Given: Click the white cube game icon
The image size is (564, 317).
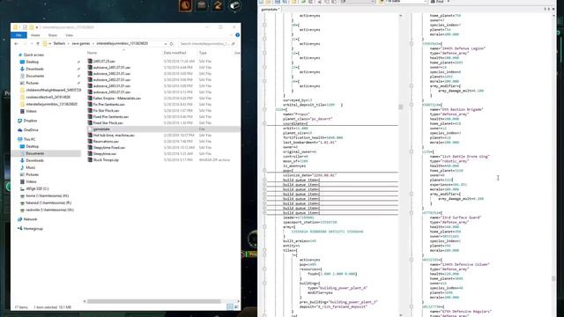Looking at the screenshot, I should pos(234,5).
